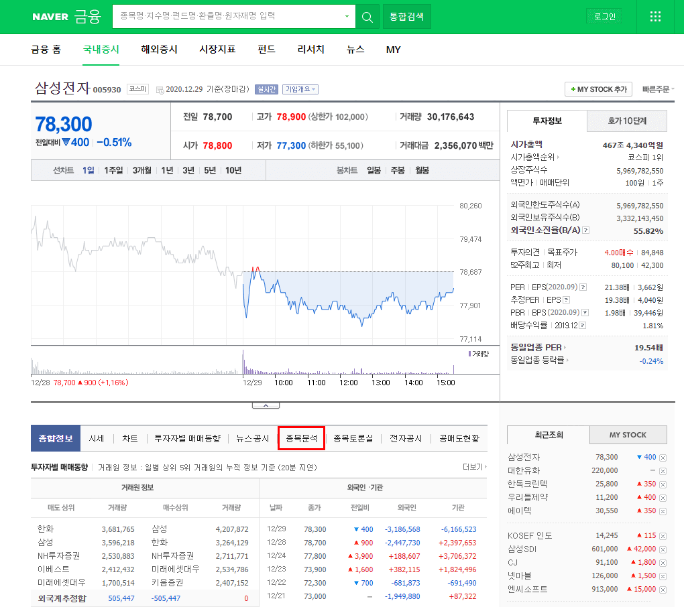This screenshot has width=684, height=607.
Task: Open help icon next to 배당수익률 2019.12
Action: tap(582, 326)
